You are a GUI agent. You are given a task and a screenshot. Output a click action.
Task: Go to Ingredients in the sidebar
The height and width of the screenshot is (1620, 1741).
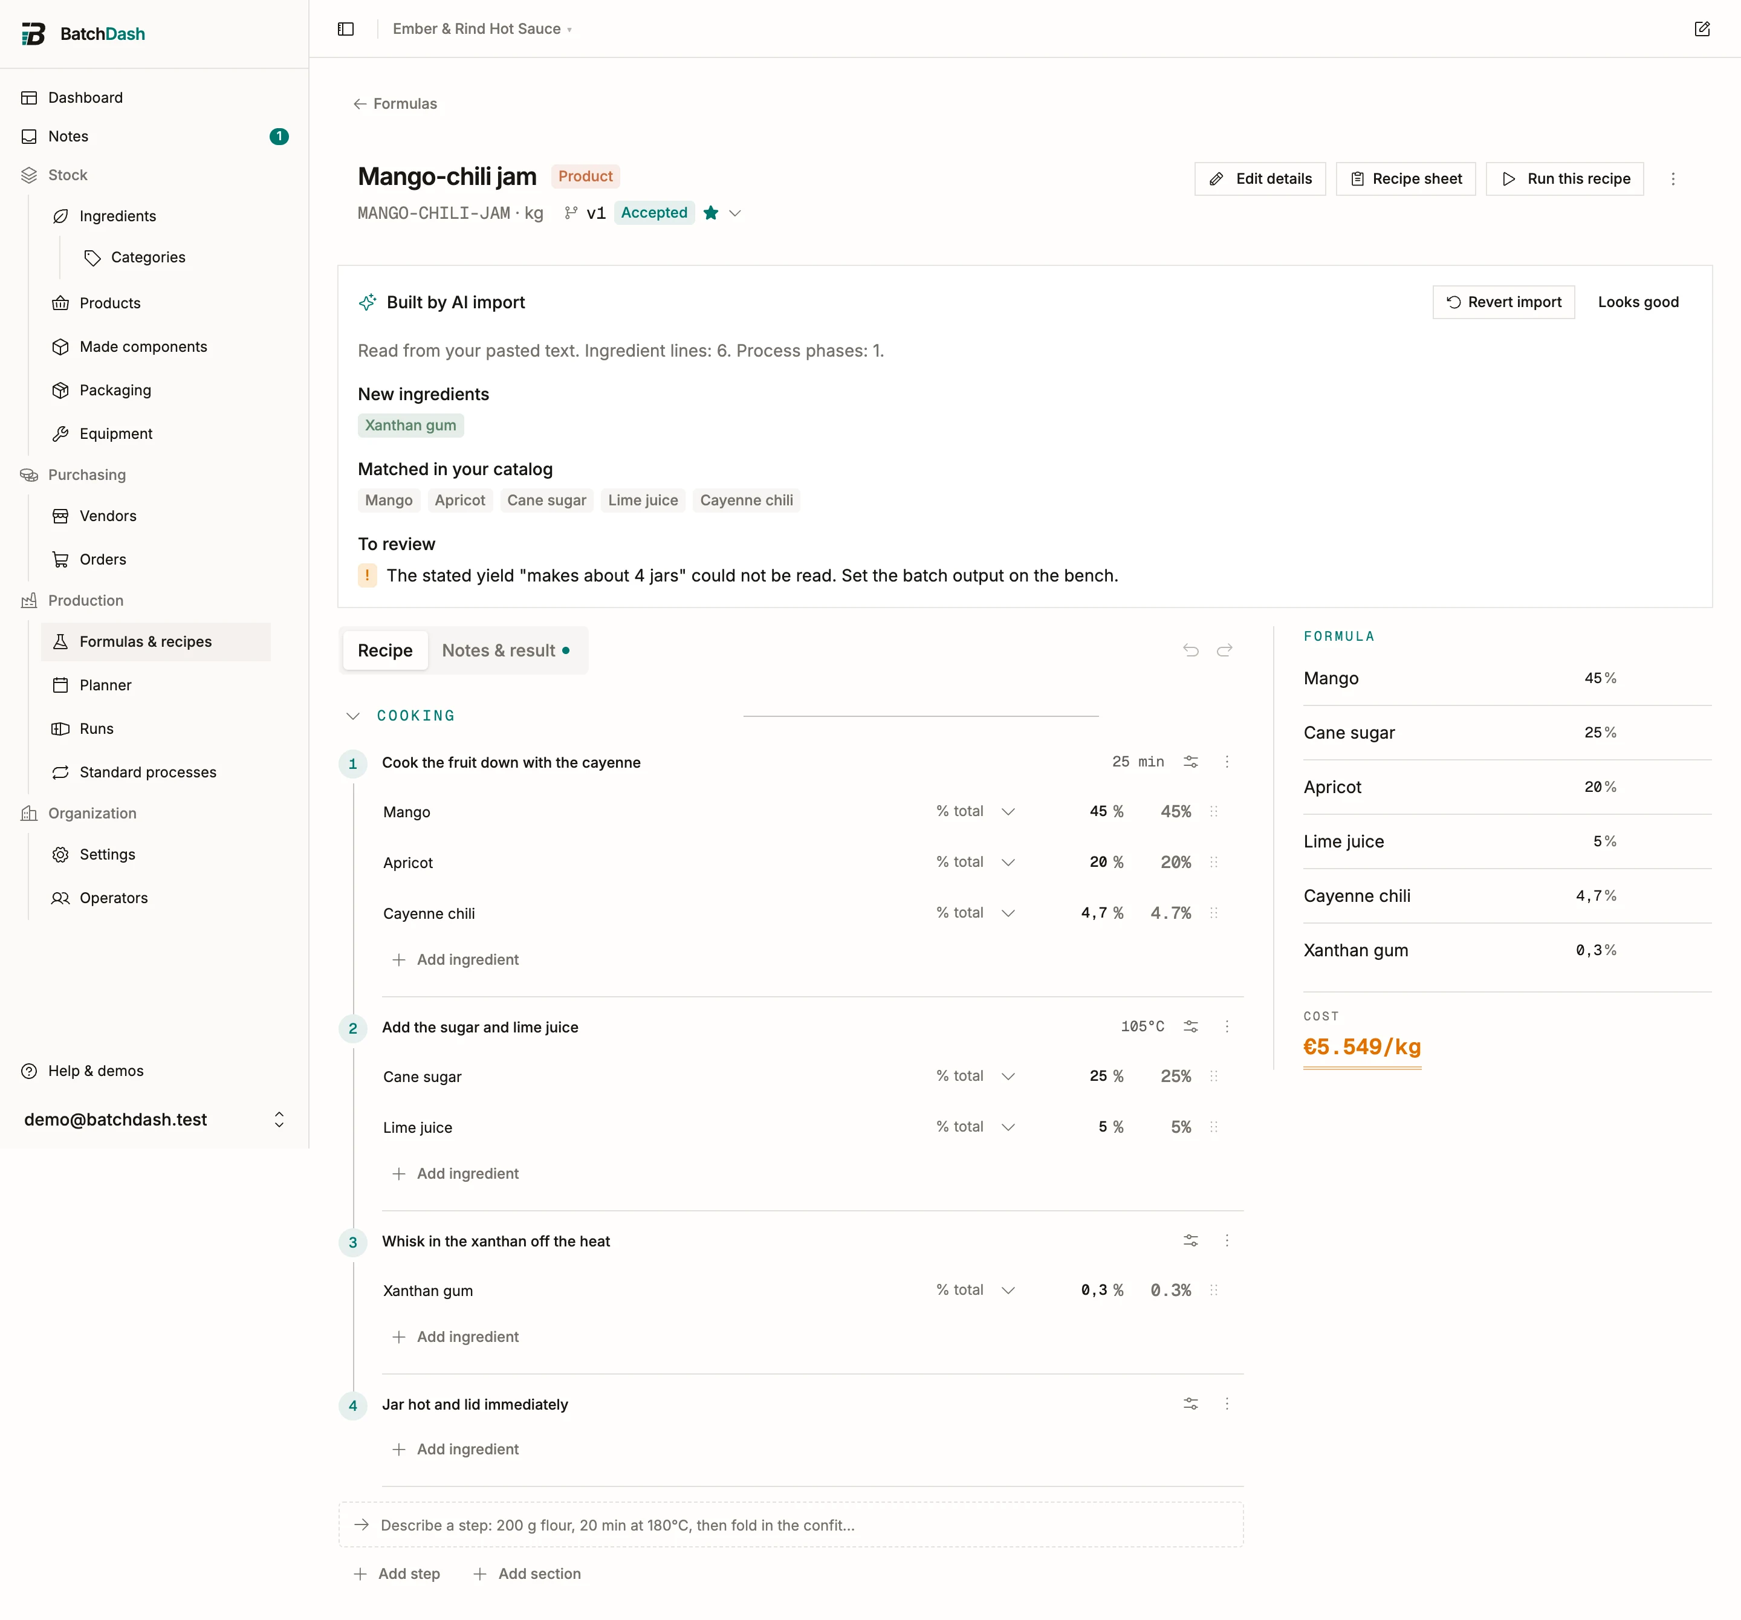(117, 215)
